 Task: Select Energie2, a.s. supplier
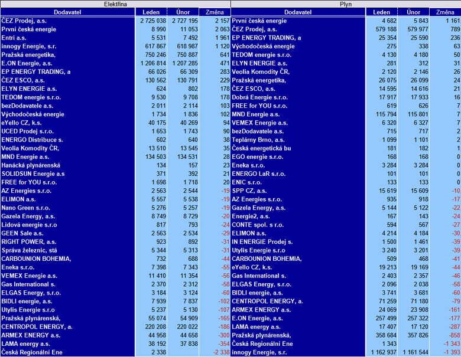coord(251,217)
